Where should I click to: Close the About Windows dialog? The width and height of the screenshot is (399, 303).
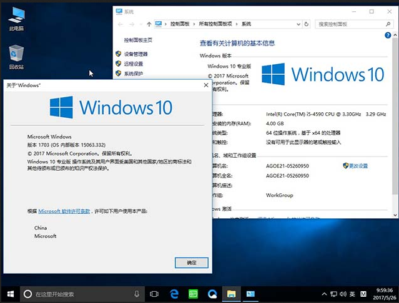[206, 85]
